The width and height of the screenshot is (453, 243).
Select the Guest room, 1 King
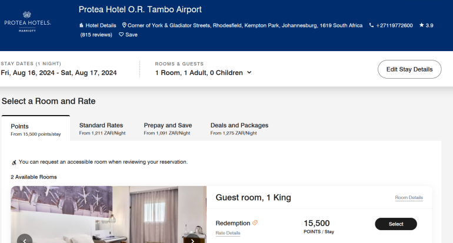tap(395, 224)
